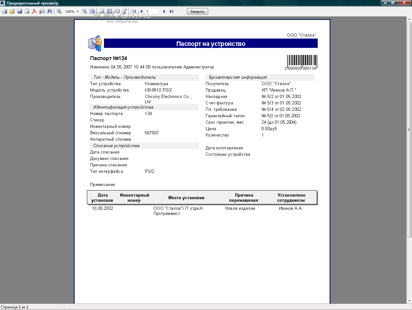412x310 pixels.
Task: Click the Новое изделие cell
Action: click(x=240, y=208)
